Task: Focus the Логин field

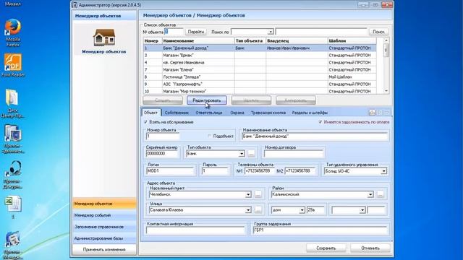Action: (170, 171)
